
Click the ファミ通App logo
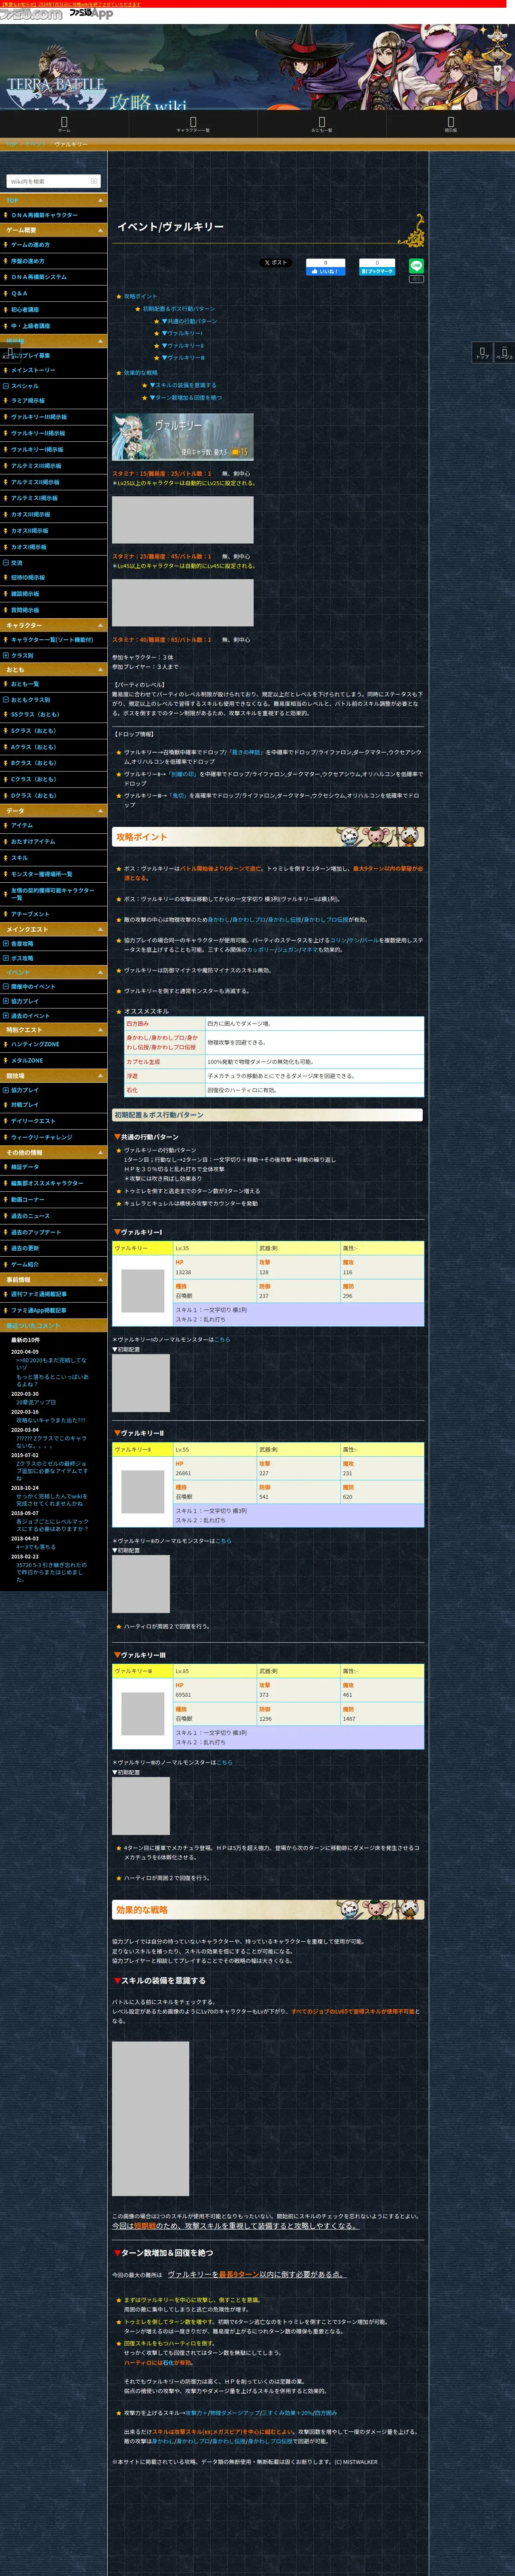point(91,13)
